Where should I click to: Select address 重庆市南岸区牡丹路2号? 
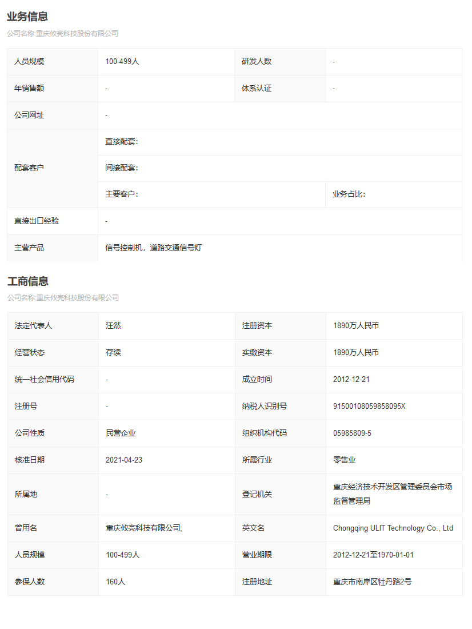373,582
